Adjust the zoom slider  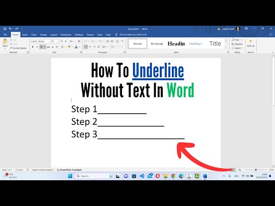(256, 170)
